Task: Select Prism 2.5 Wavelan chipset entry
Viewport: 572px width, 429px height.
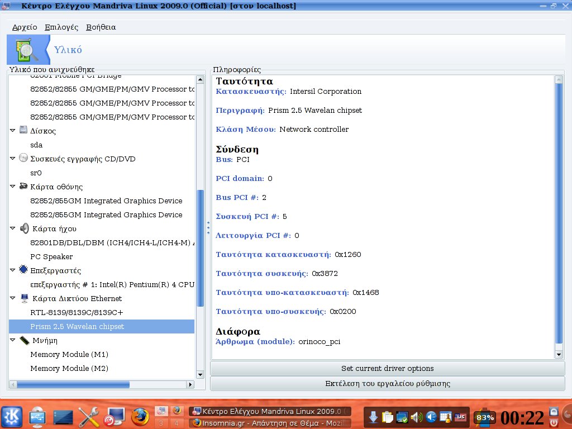Action: click(102, 326)
